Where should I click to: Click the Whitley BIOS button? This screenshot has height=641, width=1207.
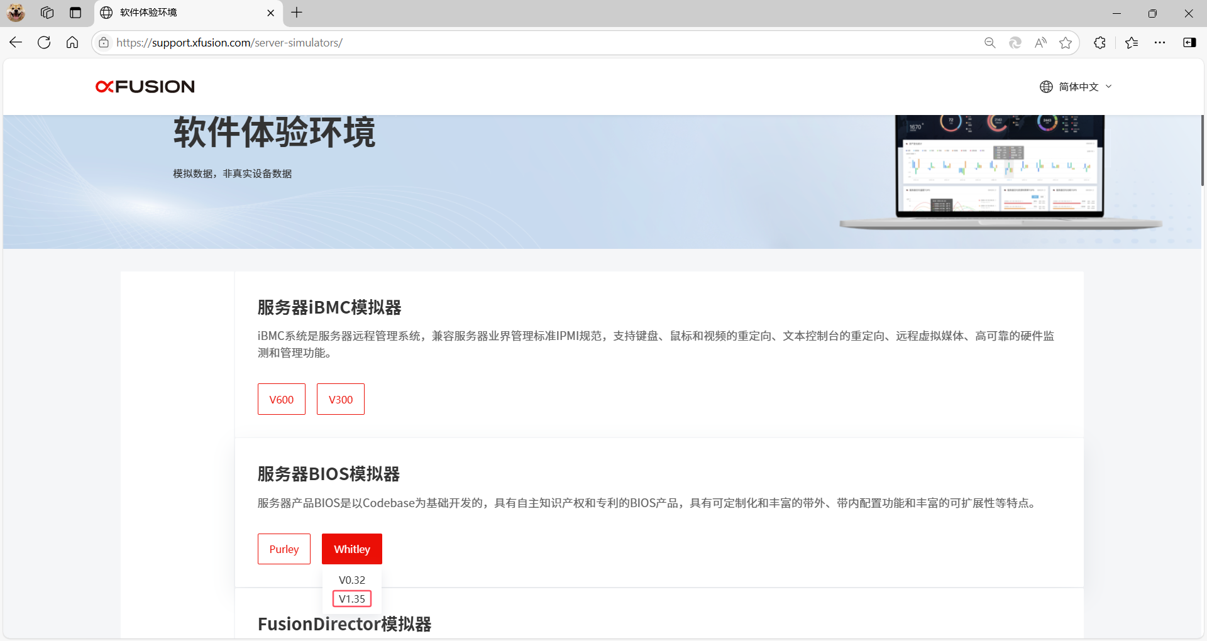tap(352, 549)
